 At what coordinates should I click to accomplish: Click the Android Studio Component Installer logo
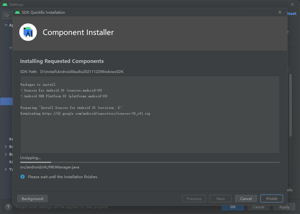28,32
